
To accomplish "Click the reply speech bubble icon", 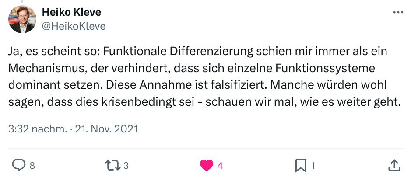I will pyautogui.click(x=19, y=165).
